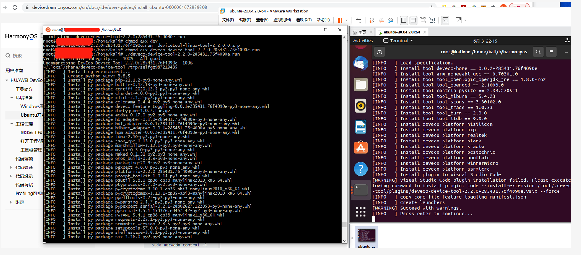Viewport: 581px width, 255px height.
Task: Pause the virtual machine in VMware toolbar
Action: click(340, 20)
